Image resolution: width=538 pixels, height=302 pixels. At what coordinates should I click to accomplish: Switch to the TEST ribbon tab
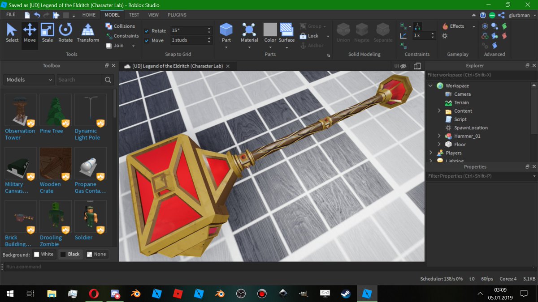(x=134, y=15)
